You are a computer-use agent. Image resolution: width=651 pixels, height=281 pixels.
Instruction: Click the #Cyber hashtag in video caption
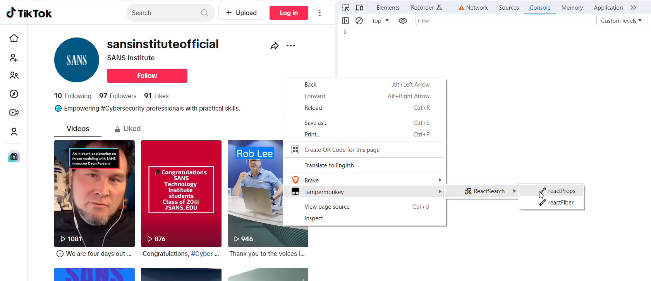coord(202,254)
